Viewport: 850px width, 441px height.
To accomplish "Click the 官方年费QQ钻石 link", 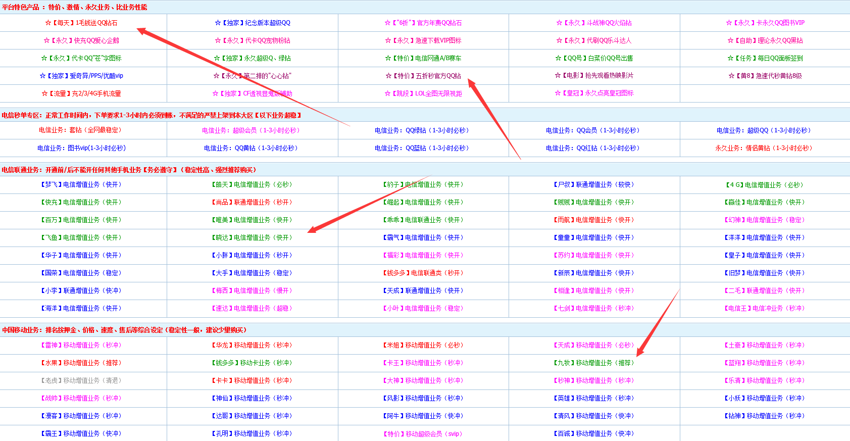I will tap(423, 23).
